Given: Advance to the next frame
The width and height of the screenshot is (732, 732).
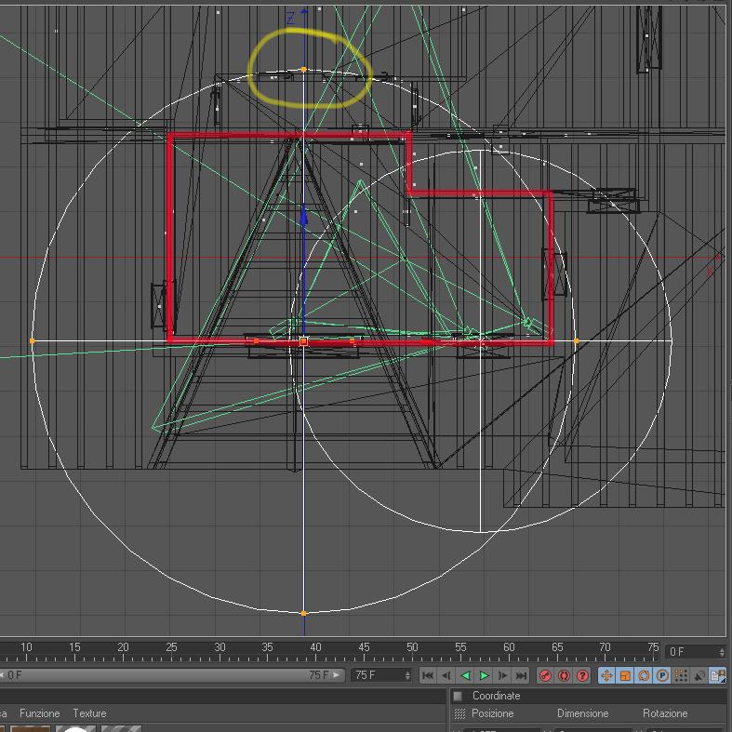Looking at the screenshot, I should 503,675.
